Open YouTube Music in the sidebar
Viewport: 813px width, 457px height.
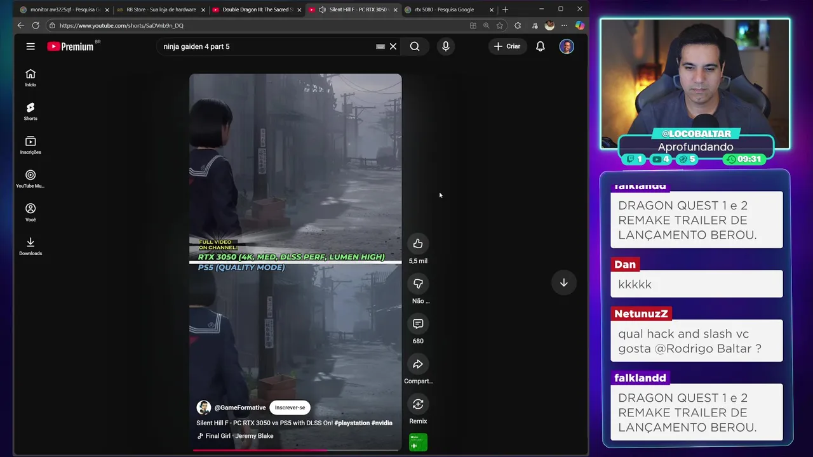(x=30, y=179)
